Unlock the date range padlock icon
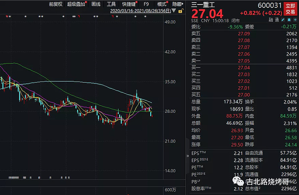 tap(181, 11)
